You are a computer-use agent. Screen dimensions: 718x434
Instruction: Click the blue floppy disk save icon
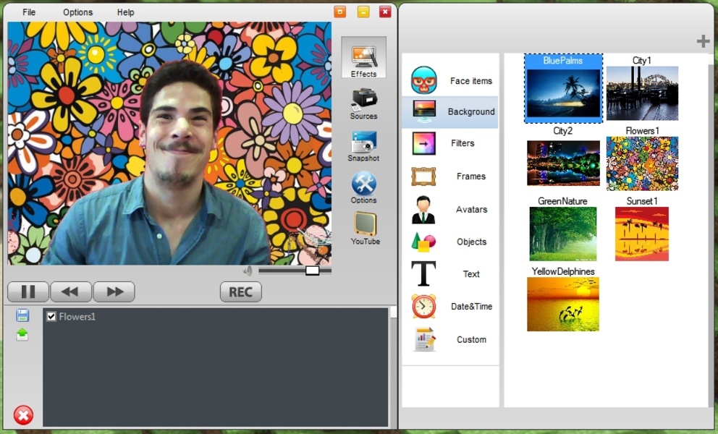click(x=22, y=315)
